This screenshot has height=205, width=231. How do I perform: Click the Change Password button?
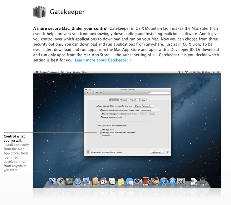pyautogui.click(x=143, y=106)
